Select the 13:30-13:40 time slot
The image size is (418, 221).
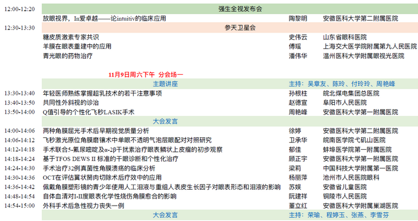19,93
